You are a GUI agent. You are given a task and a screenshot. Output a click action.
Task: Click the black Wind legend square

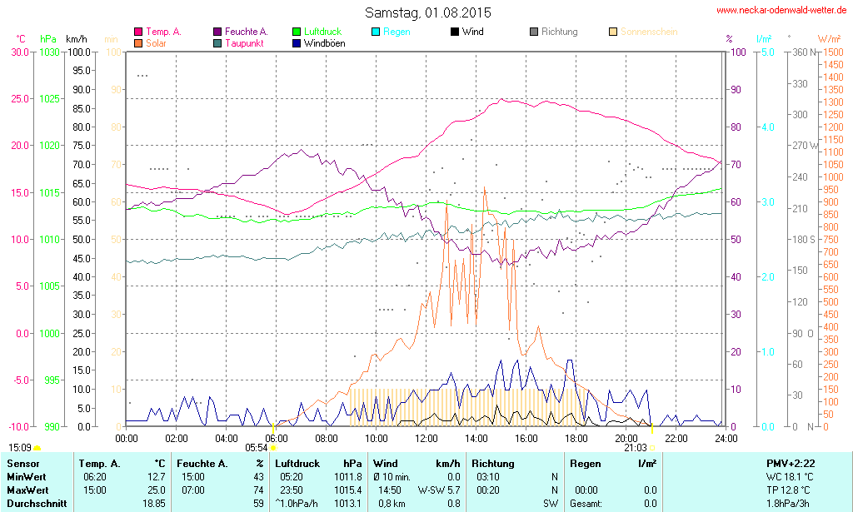455,32
